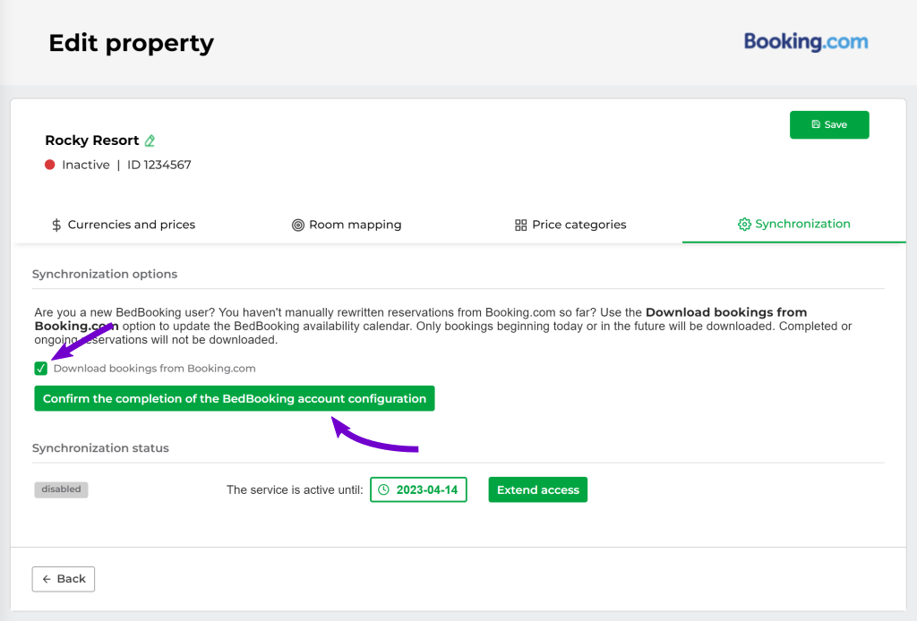Click the disabled synchronization status badge

[62, 489]
